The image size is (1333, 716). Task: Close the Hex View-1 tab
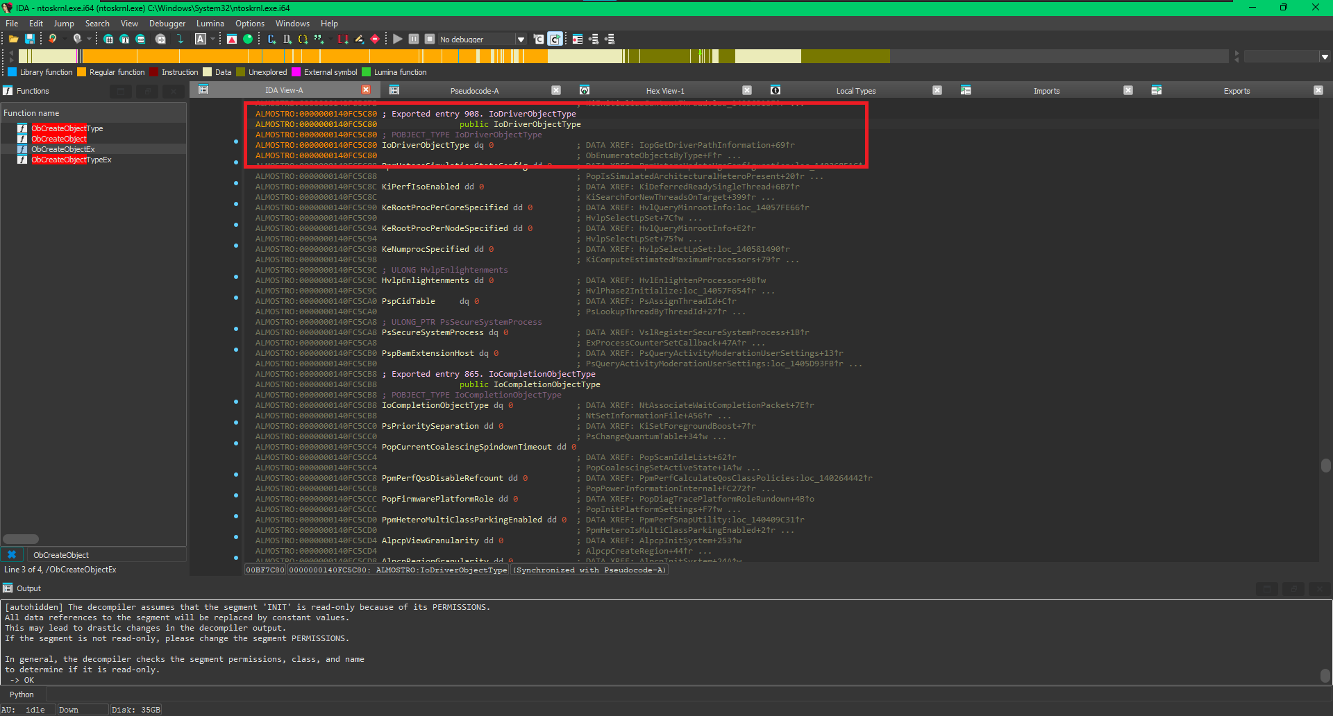pyautogui.click(x=747, y=90)
